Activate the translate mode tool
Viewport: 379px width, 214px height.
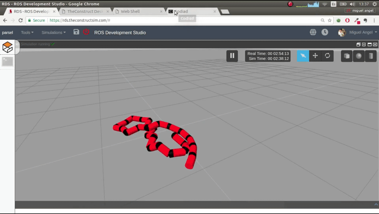click(x=315, y=56)
